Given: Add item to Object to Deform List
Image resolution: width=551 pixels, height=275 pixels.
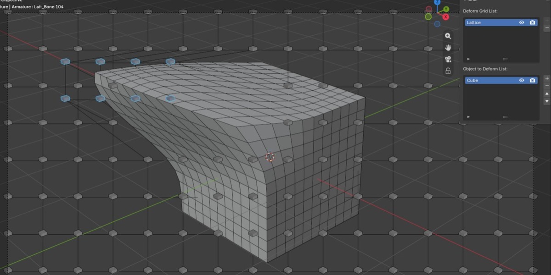Looking at the screenshot, I should (x=546, y=78).
